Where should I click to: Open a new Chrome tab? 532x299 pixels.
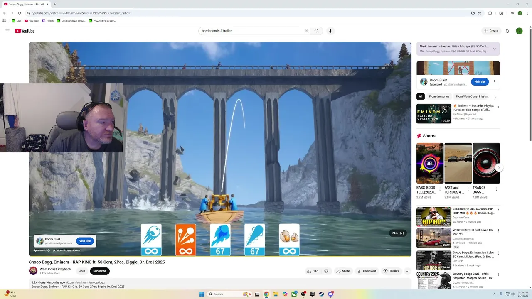pos(54,4)
